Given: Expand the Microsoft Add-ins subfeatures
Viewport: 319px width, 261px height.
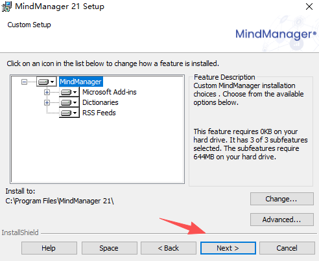Looking at the screenshot, I should click(47, 92).
